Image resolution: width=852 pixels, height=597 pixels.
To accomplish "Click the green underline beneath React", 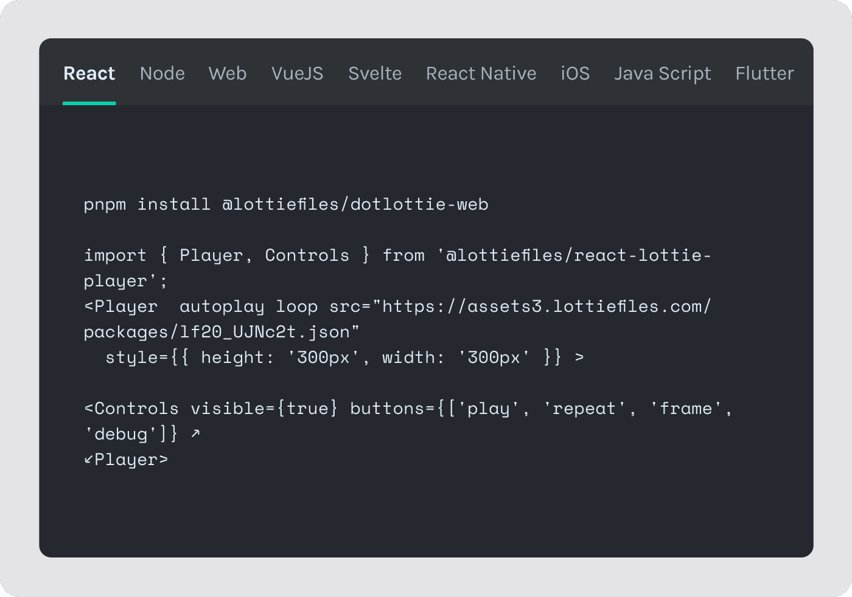I will [x=89, y=103].
